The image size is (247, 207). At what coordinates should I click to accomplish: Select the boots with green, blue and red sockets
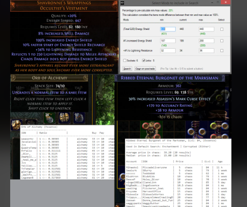[x=219, y=130]
